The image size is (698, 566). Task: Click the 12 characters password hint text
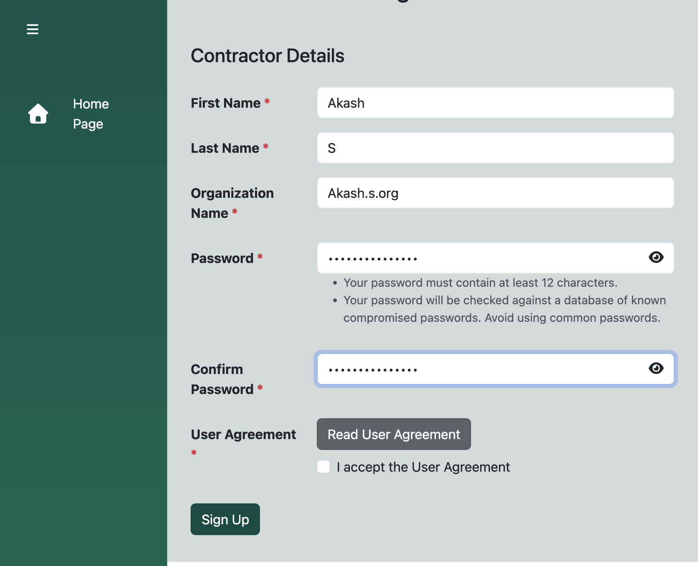pyautogui.click(x=480, y=283)
